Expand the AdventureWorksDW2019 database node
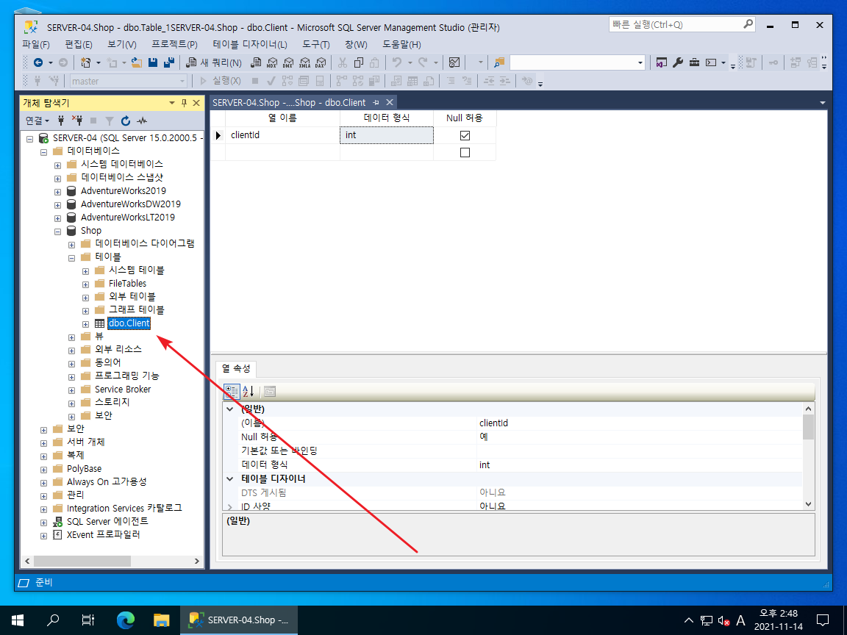847x635 pixels. click(57, 205)
